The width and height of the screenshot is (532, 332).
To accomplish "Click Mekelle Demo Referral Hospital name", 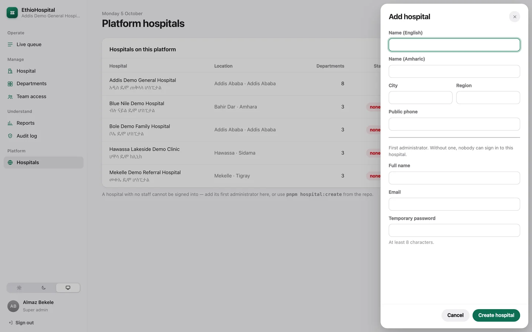I will (x=145, y=173).
